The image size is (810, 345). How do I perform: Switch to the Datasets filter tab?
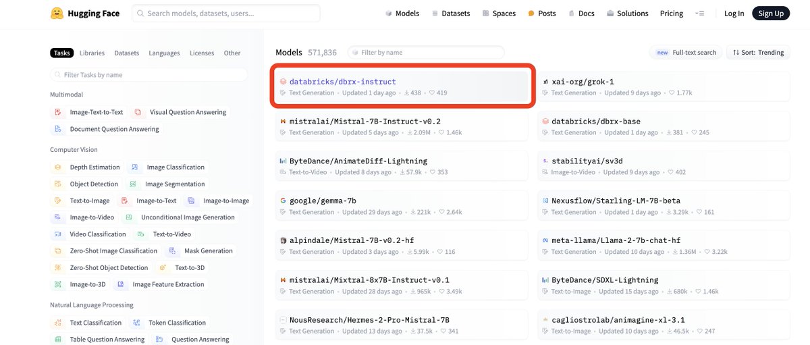pos(126,53)
